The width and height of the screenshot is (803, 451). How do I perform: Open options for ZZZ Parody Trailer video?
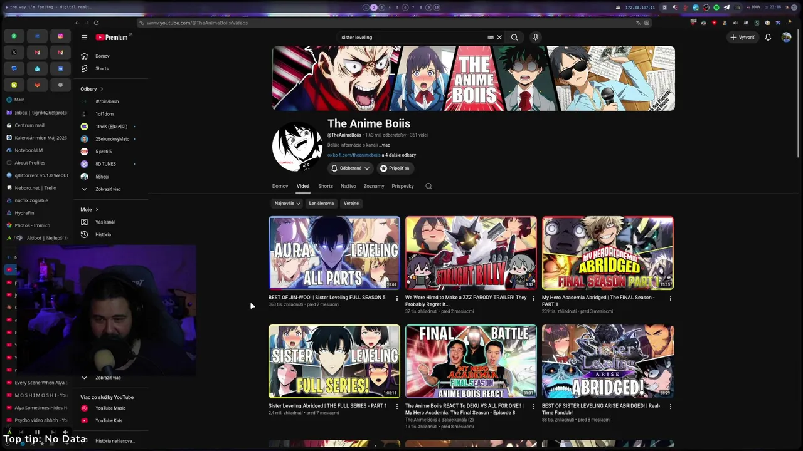point(534,298)
